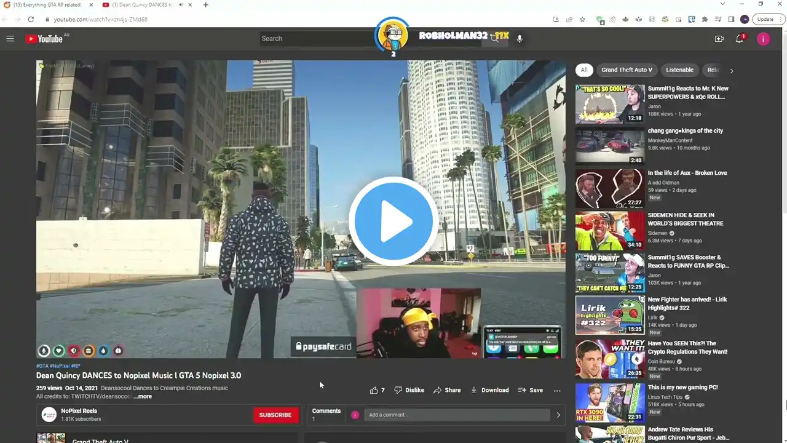
Task: Open the 'A odd Oldman' channel name
Action: coord(663,182)
